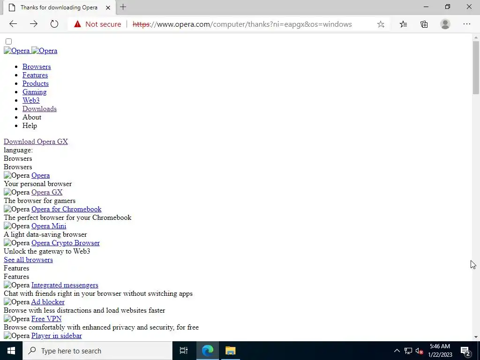Open the Favorites list icon

pos(404,24)
